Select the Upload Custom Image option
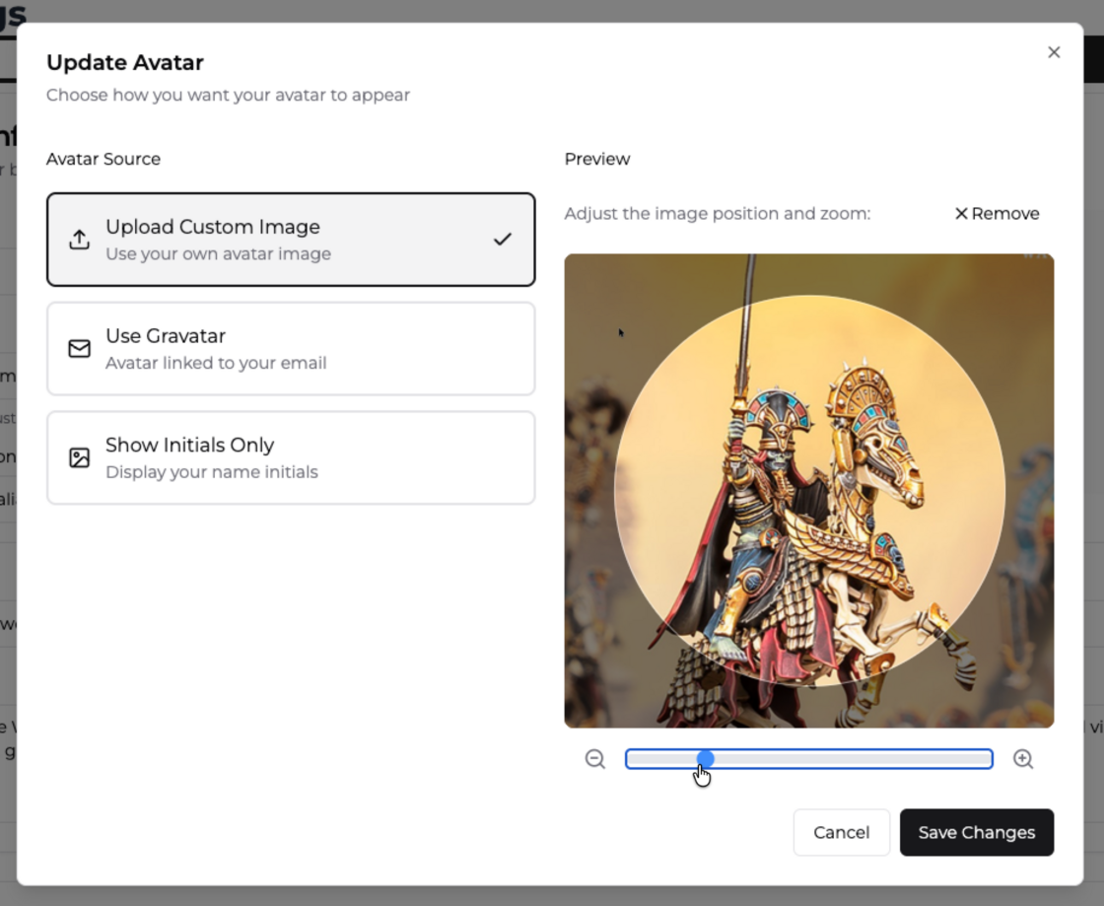 (x=291, y=239)
